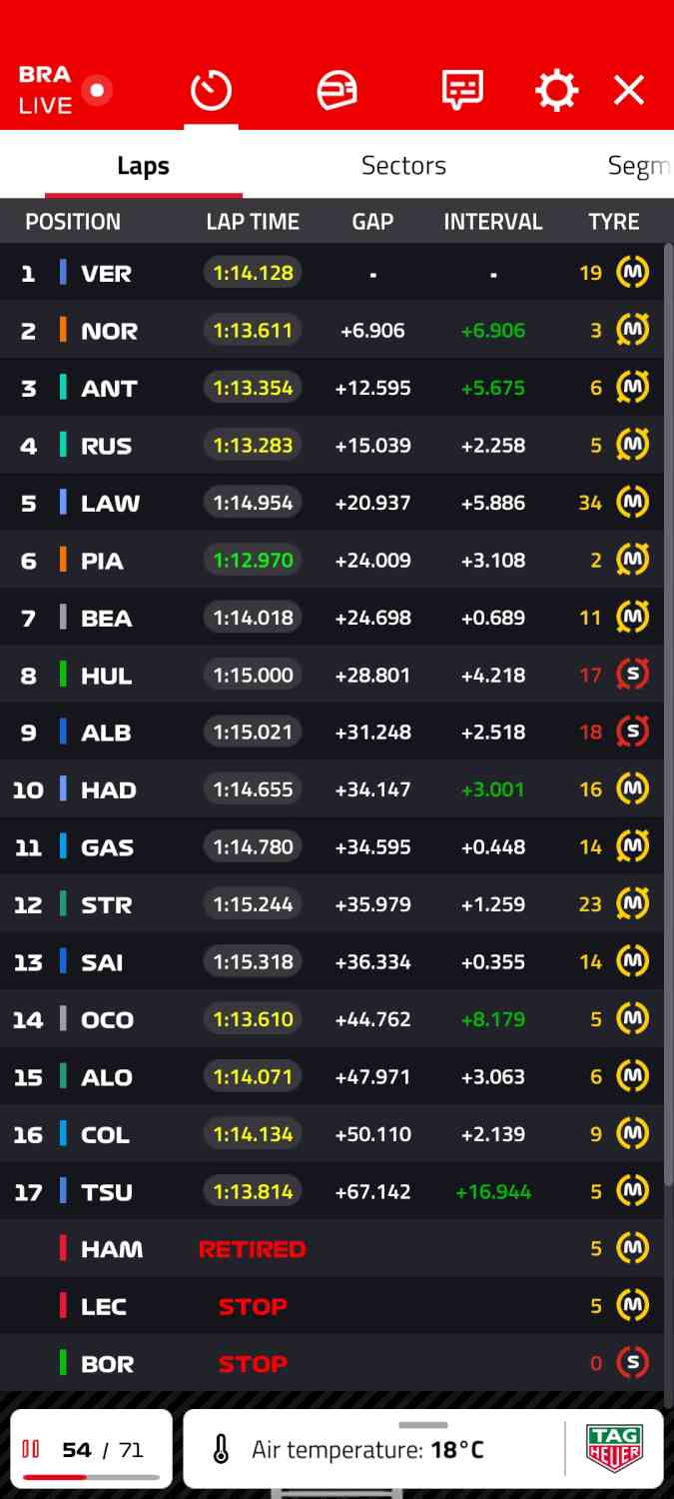This screenshot has height=1499, width=674.
Task: Expand the air temperature panel handle
Action: [423, 1425]
